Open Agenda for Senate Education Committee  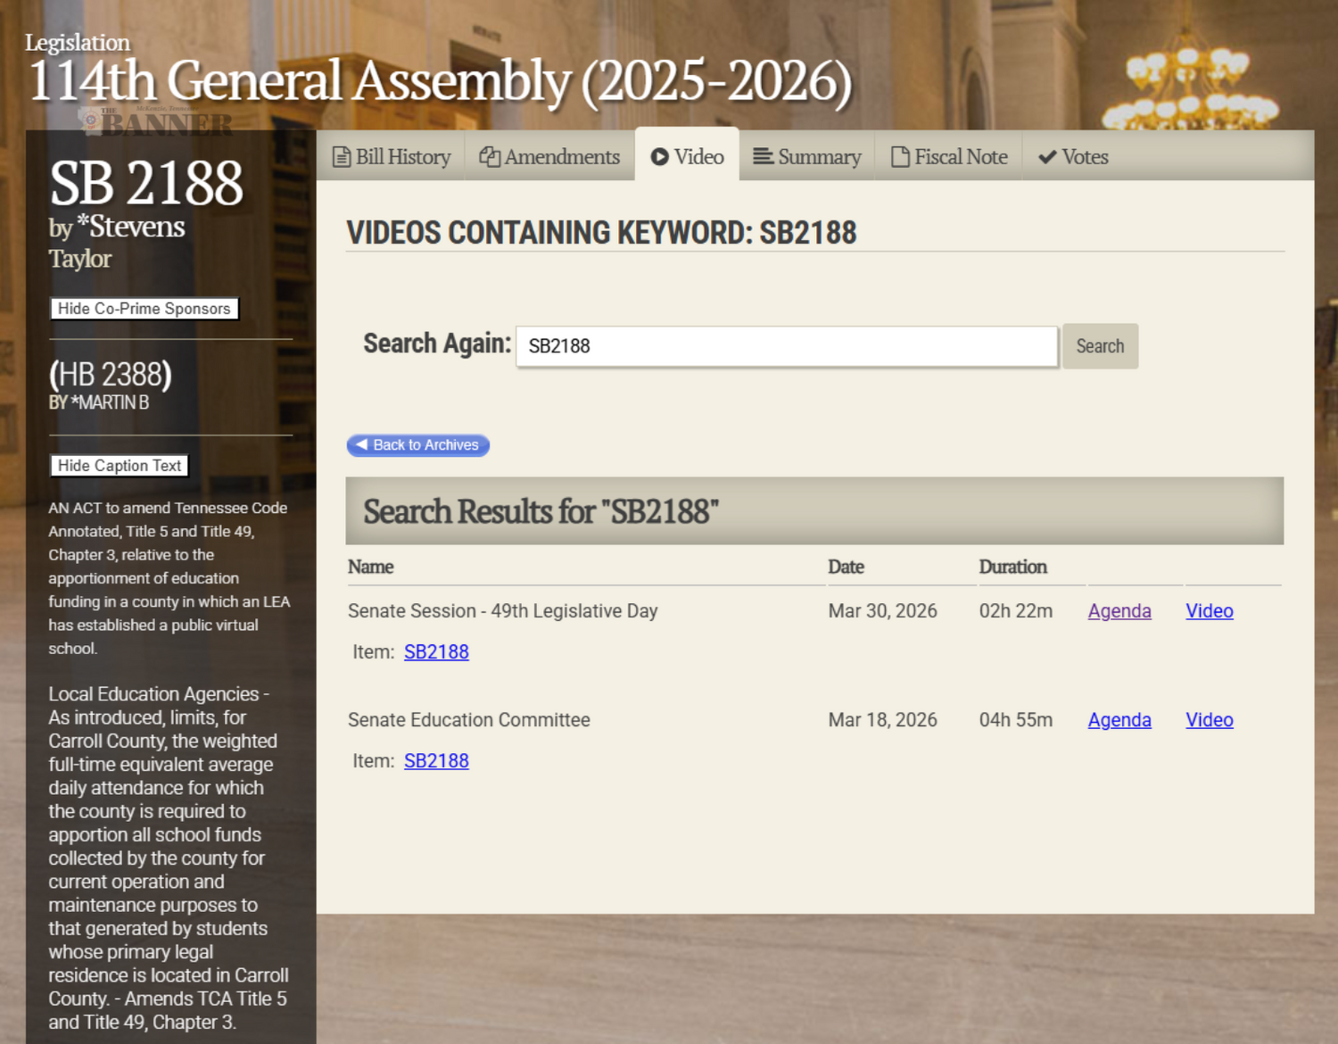tap(1119, 720)
